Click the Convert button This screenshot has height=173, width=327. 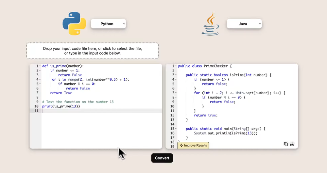pos(162,158)
